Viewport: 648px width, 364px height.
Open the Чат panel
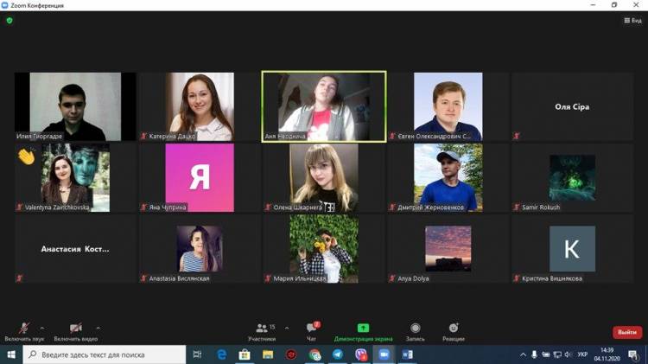pyautogui.click(x=312, y=331)
